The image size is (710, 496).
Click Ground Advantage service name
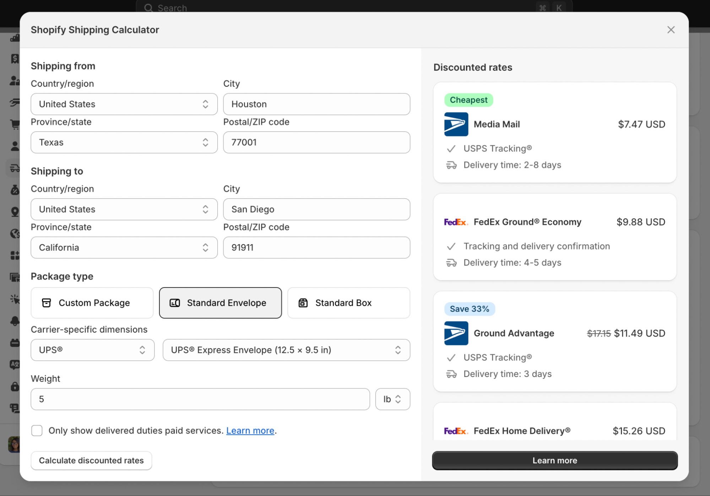point(514,333)
